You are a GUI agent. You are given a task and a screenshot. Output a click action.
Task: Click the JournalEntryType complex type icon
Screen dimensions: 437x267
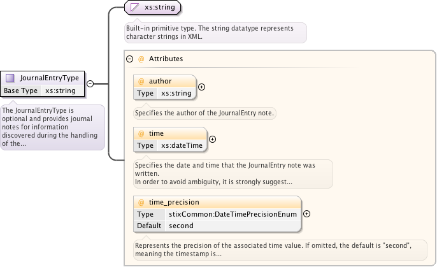point(10,78)
